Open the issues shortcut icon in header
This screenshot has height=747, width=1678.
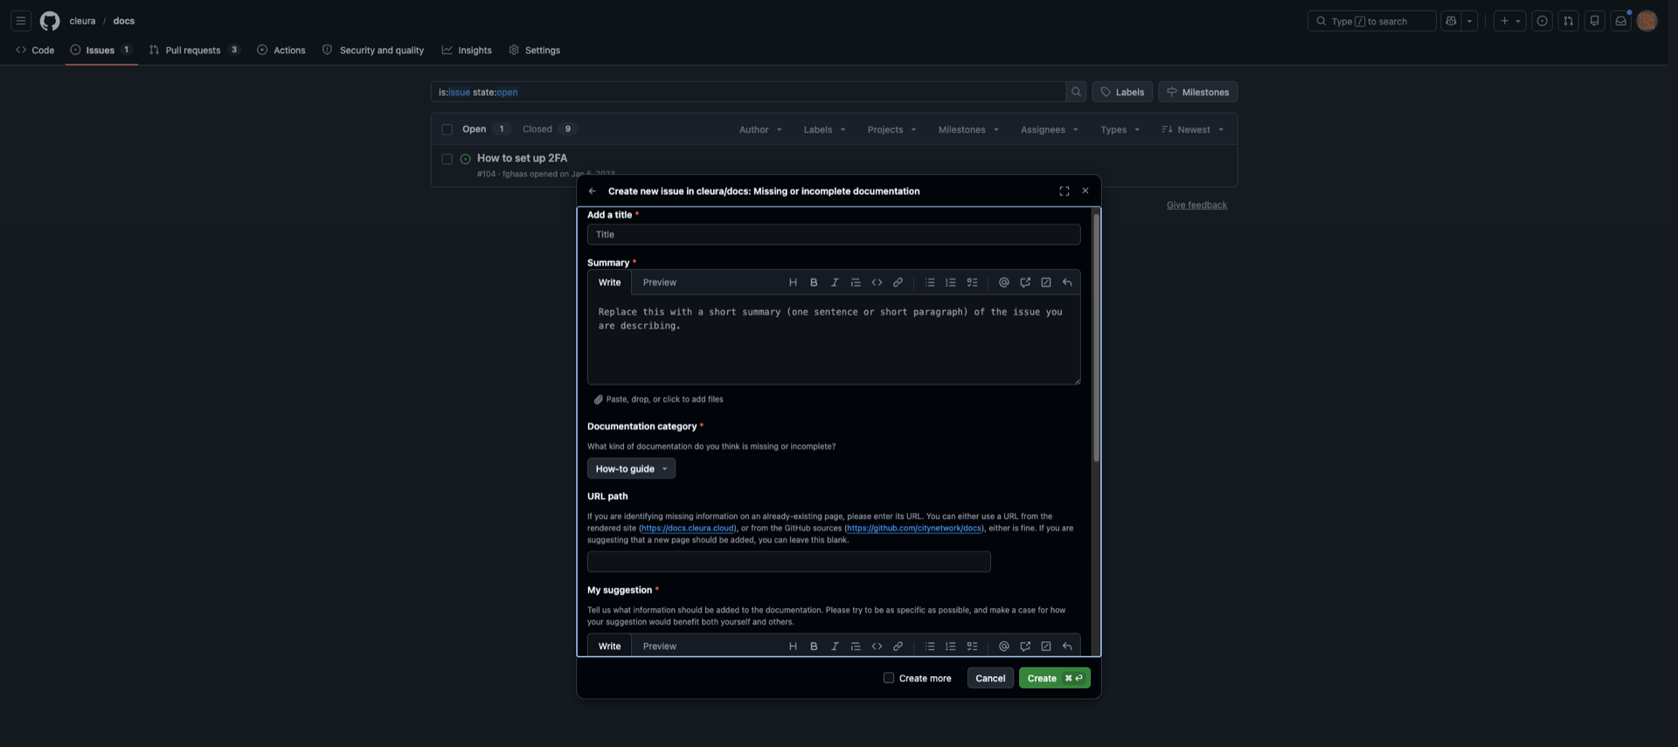tap(1543, 21)
